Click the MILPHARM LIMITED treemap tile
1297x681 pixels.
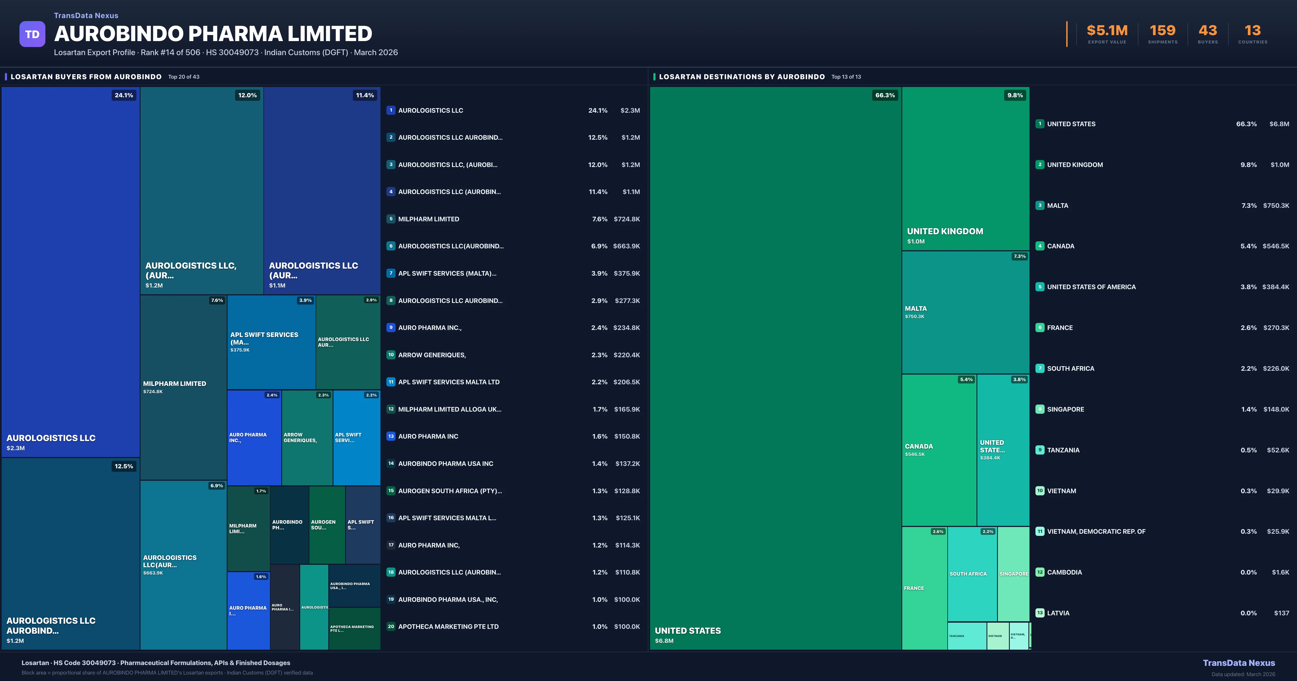tap(183, 387)
